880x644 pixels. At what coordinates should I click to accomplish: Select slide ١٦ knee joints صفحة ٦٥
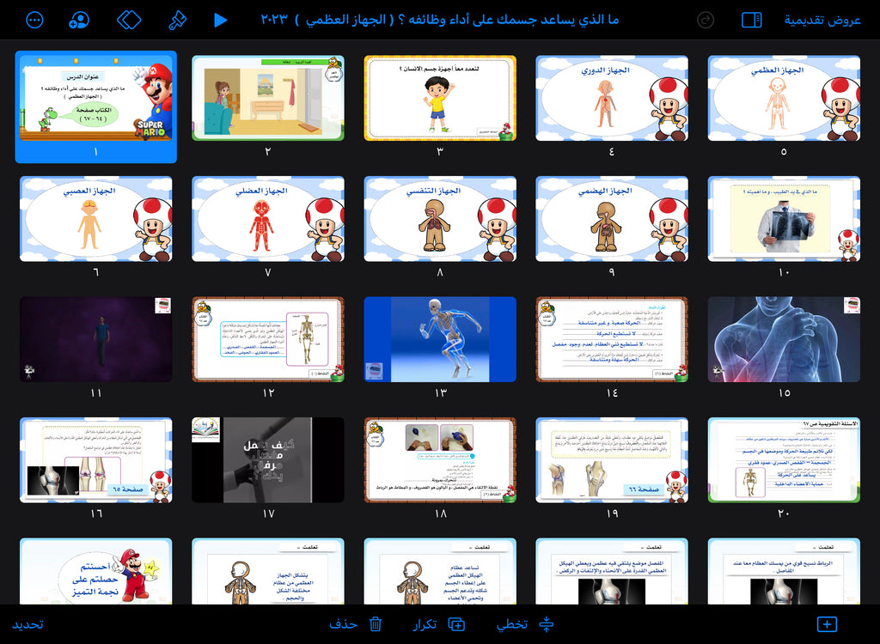click(96, 460)
